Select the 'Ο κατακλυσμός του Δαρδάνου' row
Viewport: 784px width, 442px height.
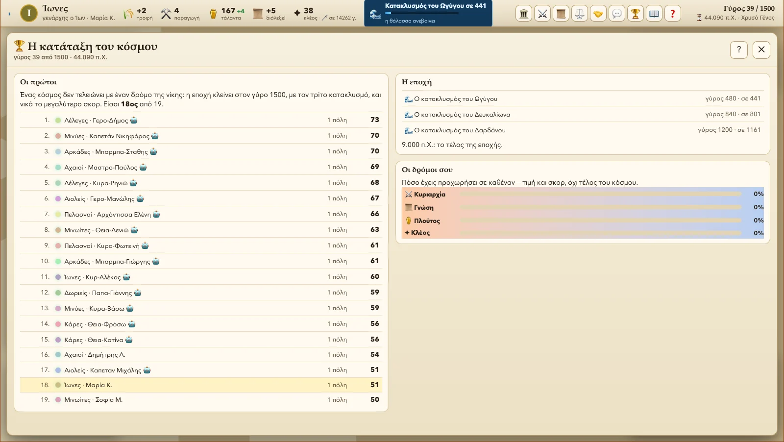(583, 130)
